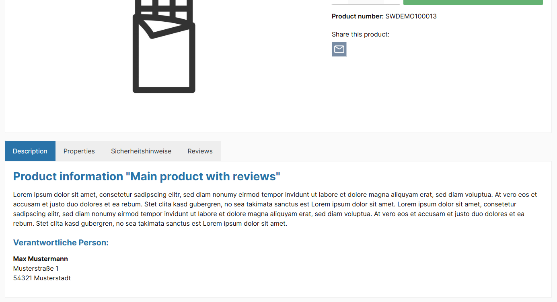Focus the quantity input field
The height and width of the screenshot is (302, 557).
(366, 2)
